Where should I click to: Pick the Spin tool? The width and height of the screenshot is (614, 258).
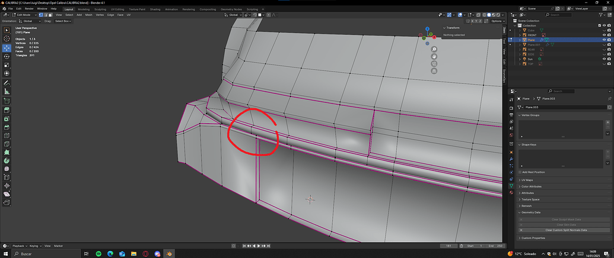(7, 160)
